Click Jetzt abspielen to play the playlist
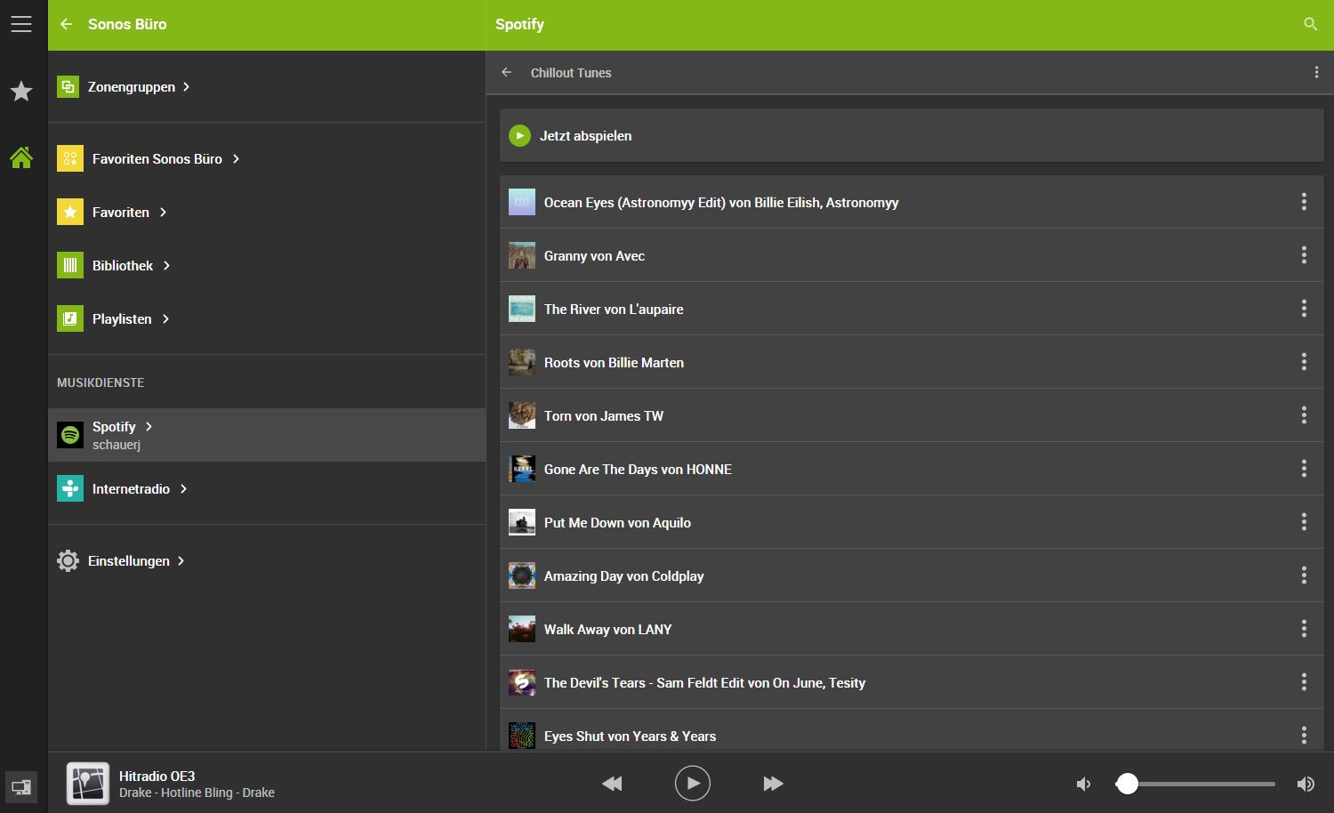The width and height of the screenshot is (1334, 813). click(585, 136)
